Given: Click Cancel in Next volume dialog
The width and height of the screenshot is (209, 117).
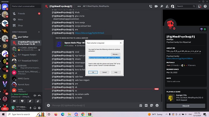Looking at the screenshot, I should [104, 72].
